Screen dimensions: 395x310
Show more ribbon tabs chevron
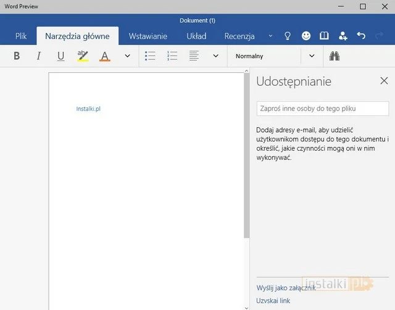[x=270, y=36]
